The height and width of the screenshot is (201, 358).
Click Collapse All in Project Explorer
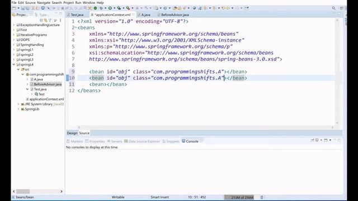[x=41, y=20]
